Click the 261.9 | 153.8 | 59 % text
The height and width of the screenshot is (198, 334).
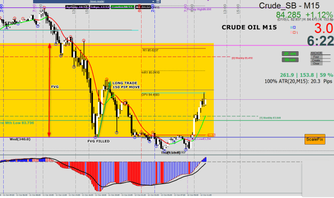306,75
